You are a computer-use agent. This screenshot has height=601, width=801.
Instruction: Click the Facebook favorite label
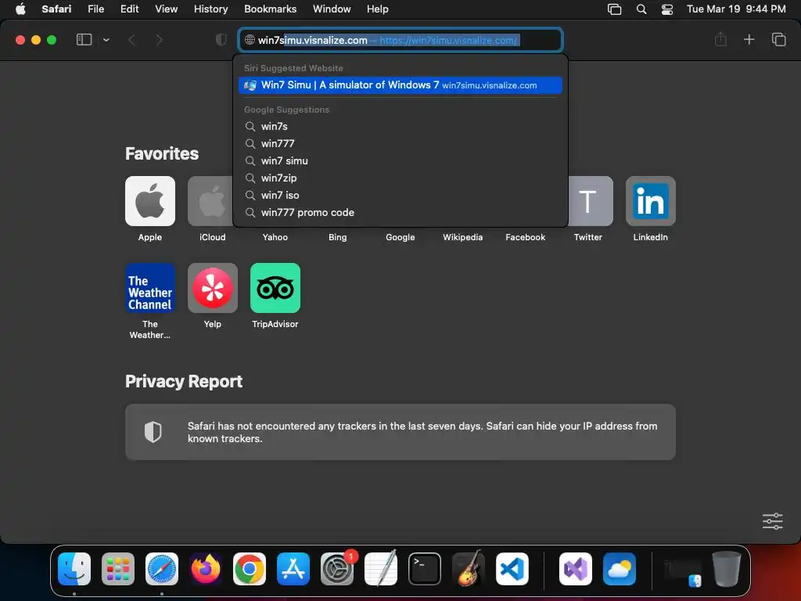tap(525, 237)
